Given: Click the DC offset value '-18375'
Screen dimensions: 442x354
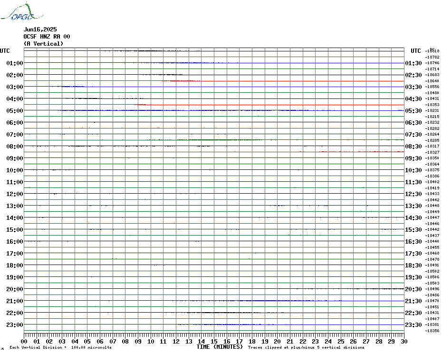Looking at the screenshot, I should (432, 170).
